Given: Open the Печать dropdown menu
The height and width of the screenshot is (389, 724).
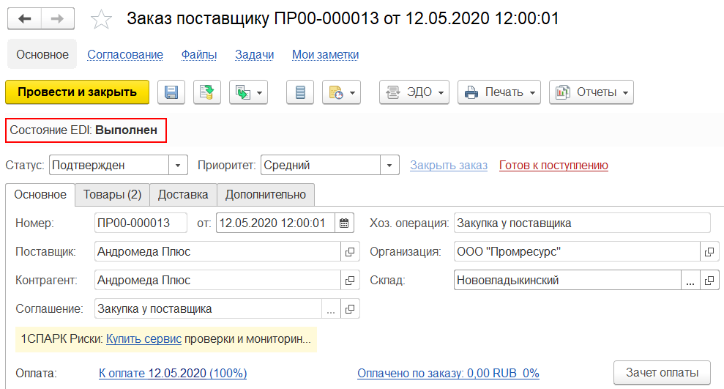Looking at the screenshot, I should coord(499,92).
